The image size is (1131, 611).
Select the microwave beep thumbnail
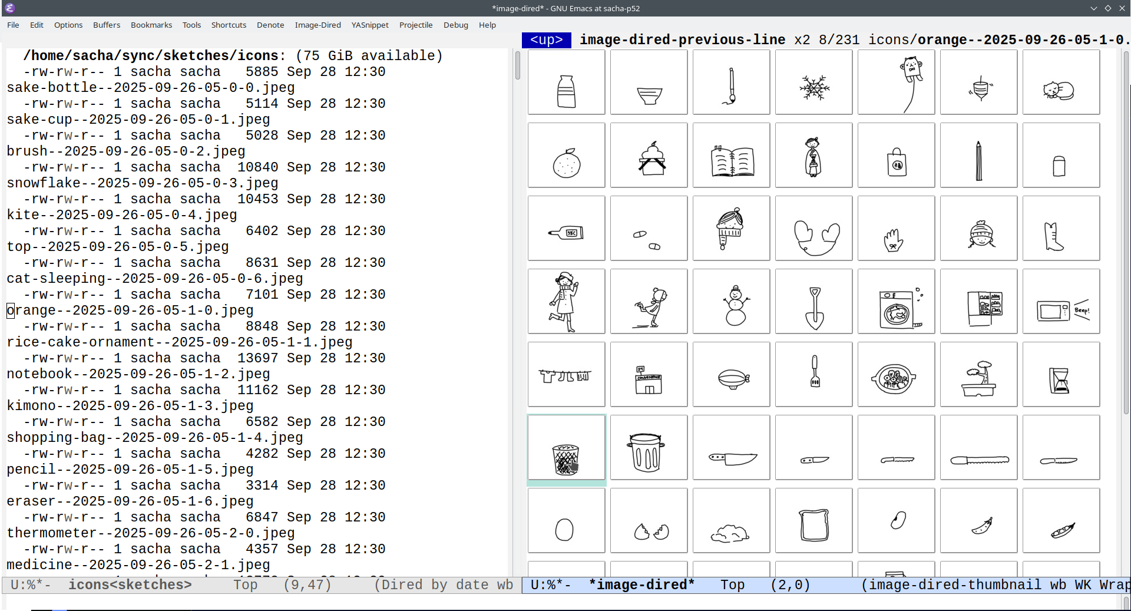coord(1061,302)
